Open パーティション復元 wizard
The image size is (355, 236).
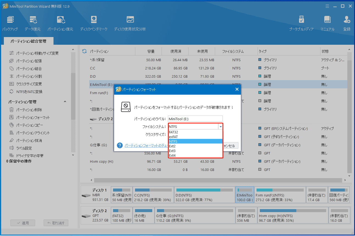pos(60,23)
